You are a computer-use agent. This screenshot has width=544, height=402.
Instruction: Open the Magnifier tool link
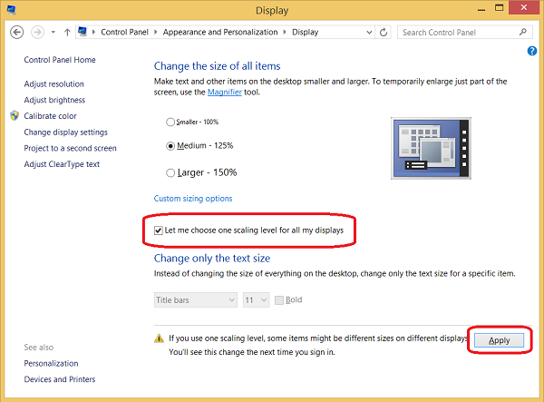coord(225,93)
